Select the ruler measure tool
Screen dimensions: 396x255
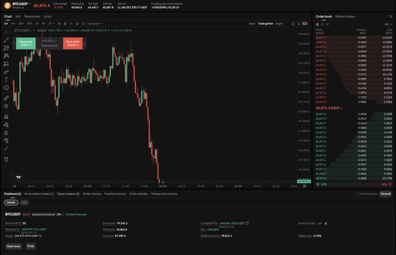pos(6,98)
